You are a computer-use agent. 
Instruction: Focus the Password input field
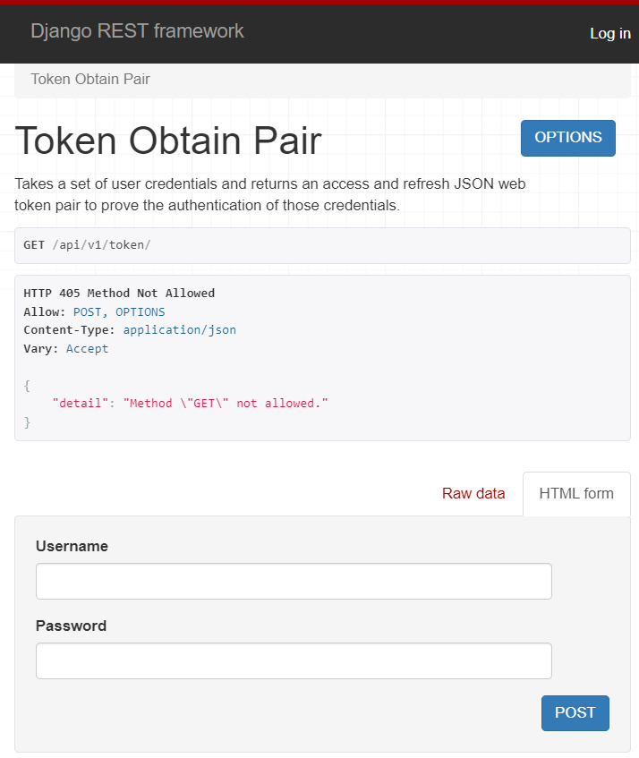pyautogui.click(x=294, y=660)
